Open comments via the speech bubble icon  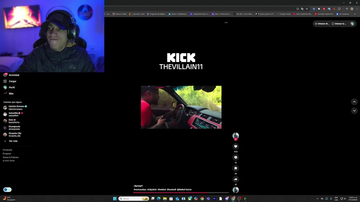236,157
